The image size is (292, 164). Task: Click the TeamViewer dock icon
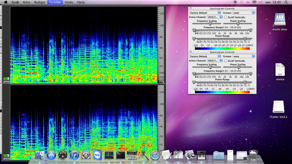(97, 155)
